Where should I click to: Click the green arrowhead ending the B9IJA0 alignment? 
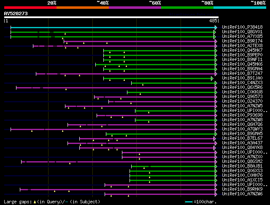pos(212,79)
